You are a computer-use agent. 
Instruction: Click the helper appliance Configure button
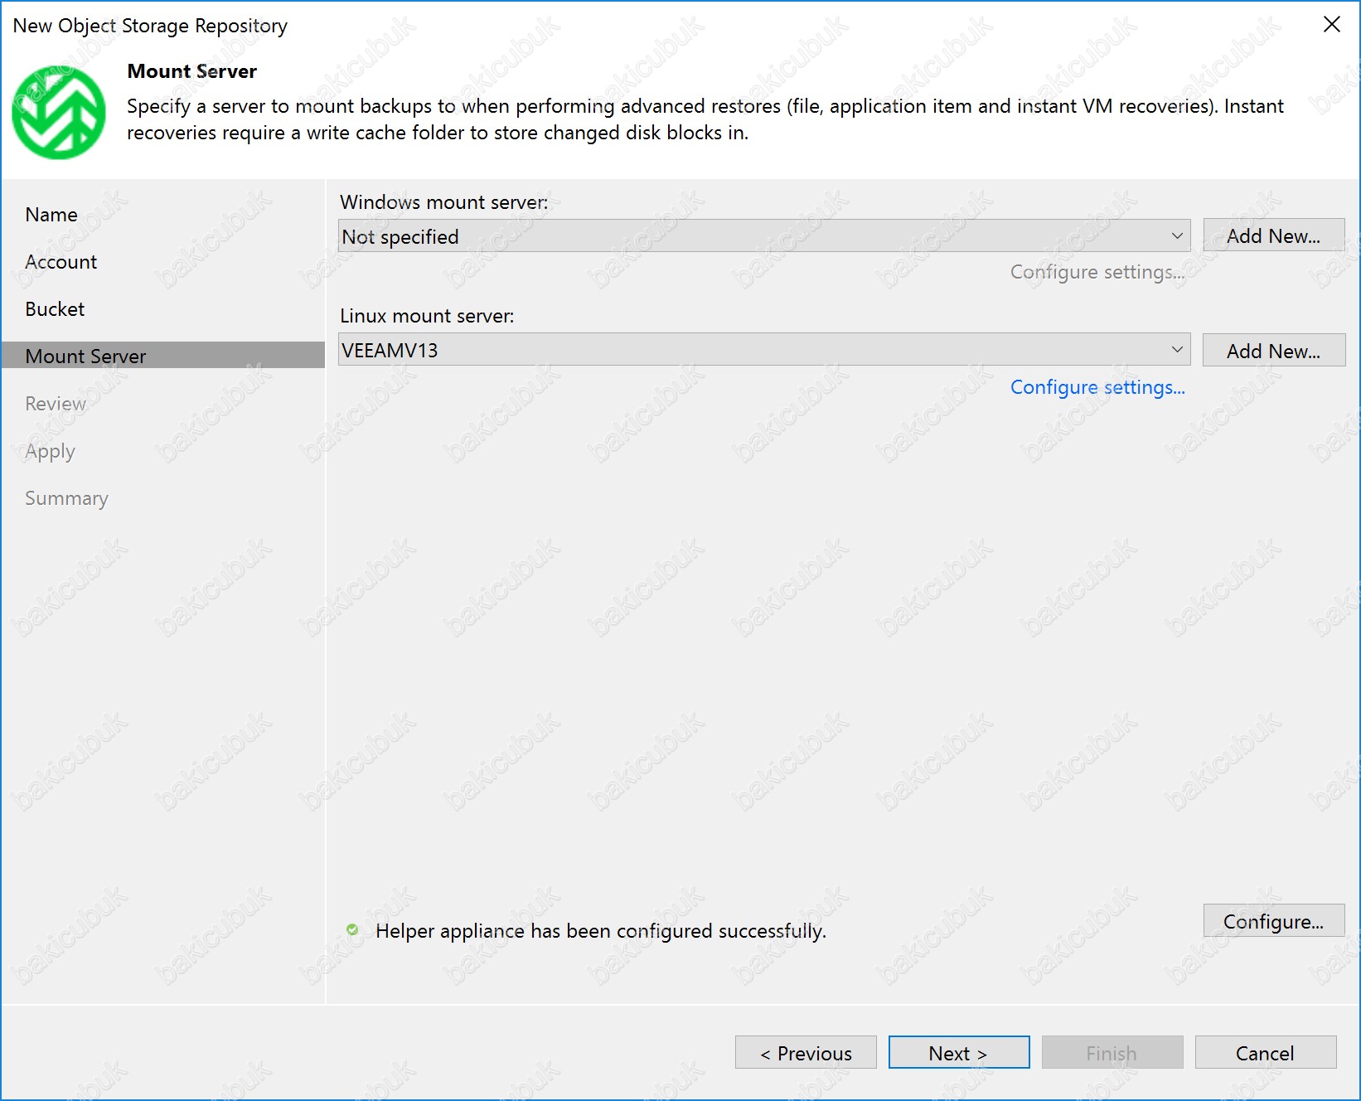1272,921
